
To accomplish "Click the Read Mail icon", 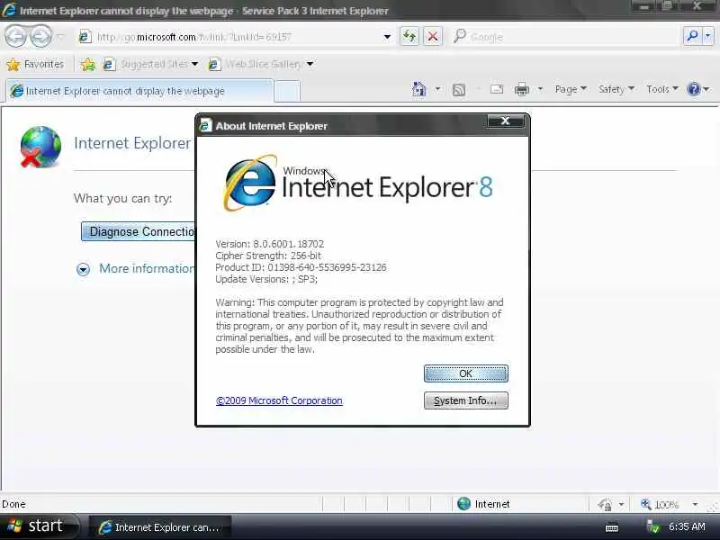I will tap(497, 89).
